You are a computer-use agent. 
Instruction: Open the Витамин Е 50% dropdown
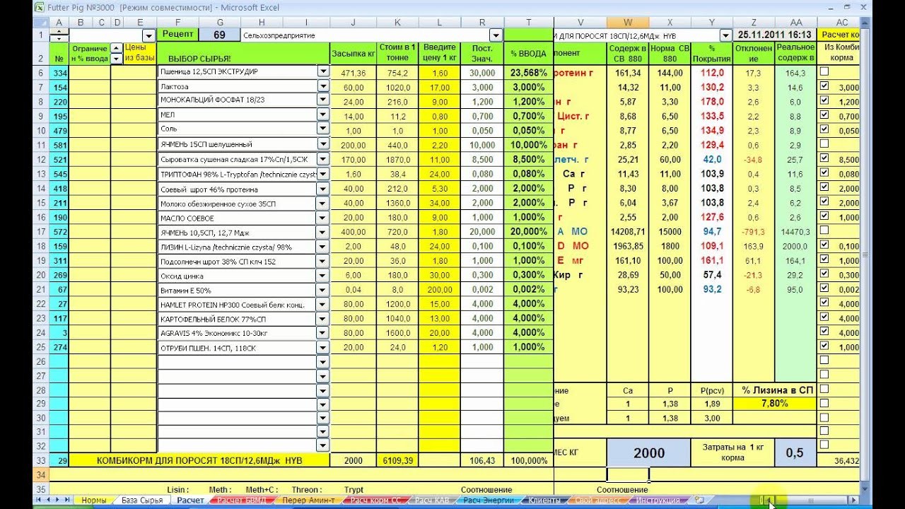[x=323, y=290]
